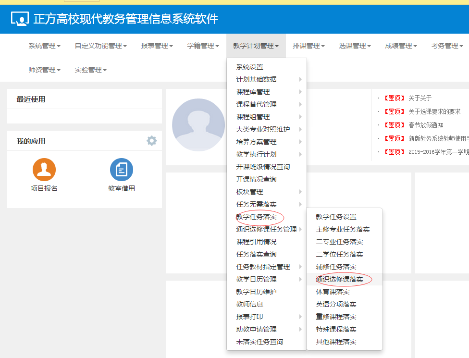Open 我的应用 settings gear icon

(x=152, y=141)
